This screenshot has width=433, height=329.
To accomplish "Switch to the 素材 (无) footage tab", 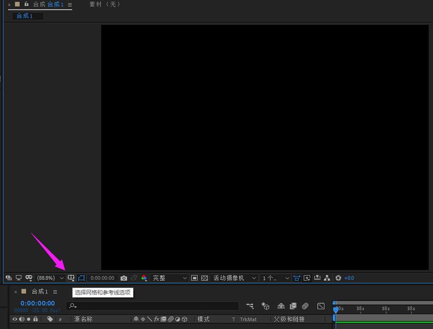I will [105, 5].
